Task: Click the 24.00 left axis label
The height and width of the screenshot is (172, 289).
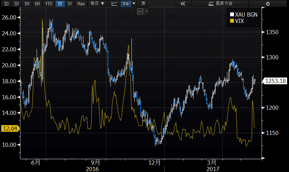Action: point(9,33)
